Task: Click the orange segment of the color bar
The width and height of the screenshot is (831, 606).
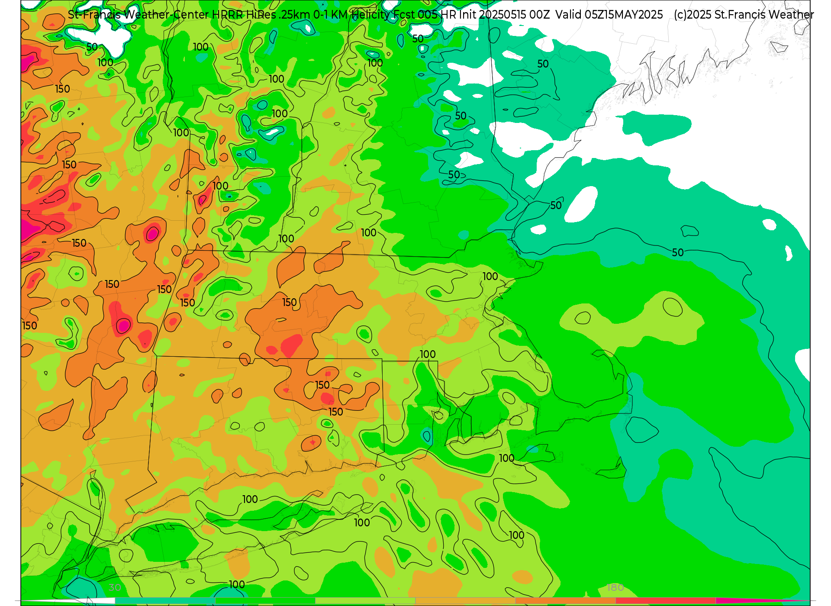Action: coord(565,601)
